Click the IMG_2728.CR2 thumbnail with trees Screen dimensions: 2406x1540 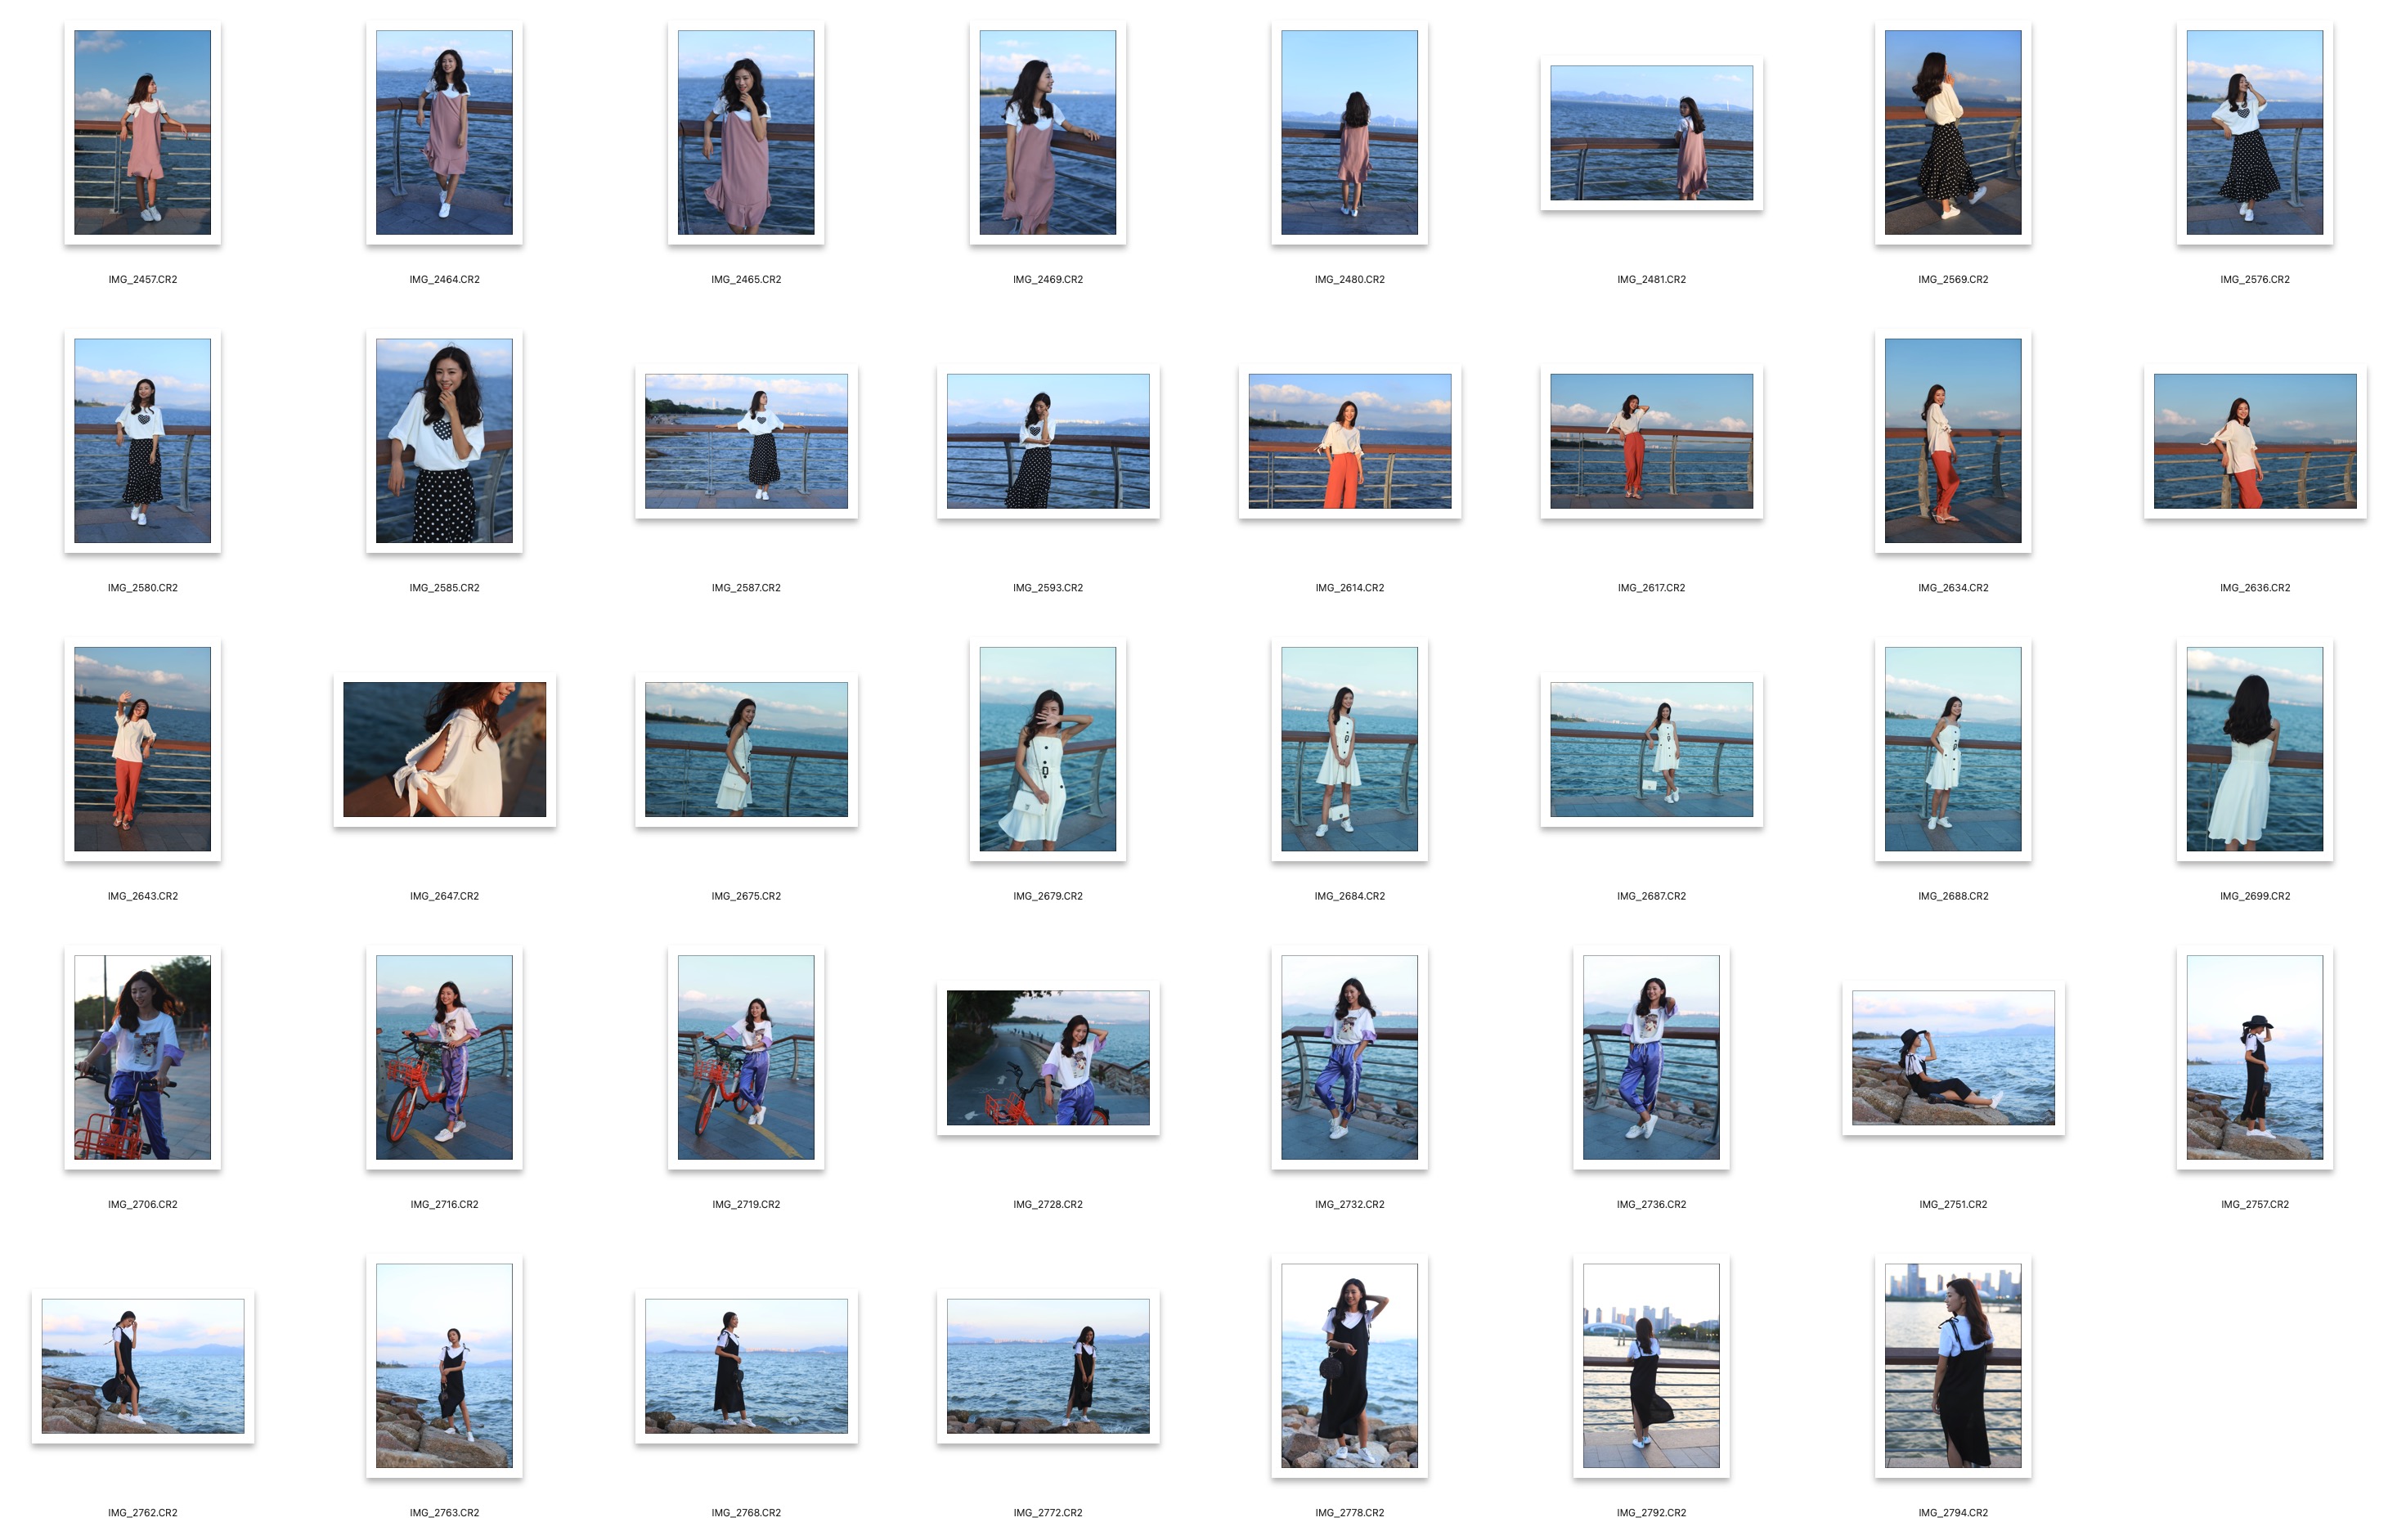coord(1047,1057)
